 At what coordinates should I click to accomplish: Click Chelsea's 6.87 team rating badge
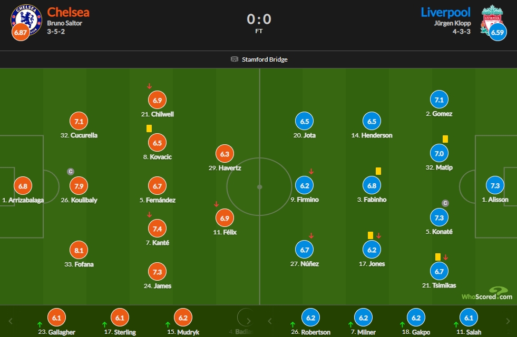pos(21,32)
